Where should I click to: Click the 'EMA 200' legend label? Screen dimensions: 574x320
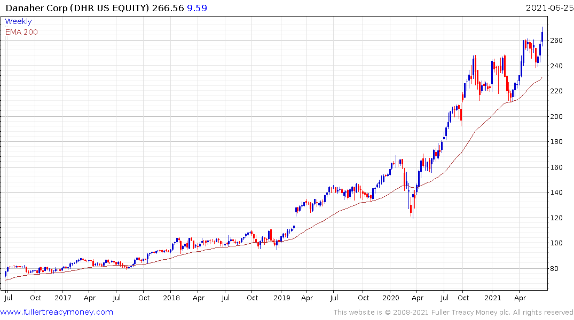click(21, 32)
